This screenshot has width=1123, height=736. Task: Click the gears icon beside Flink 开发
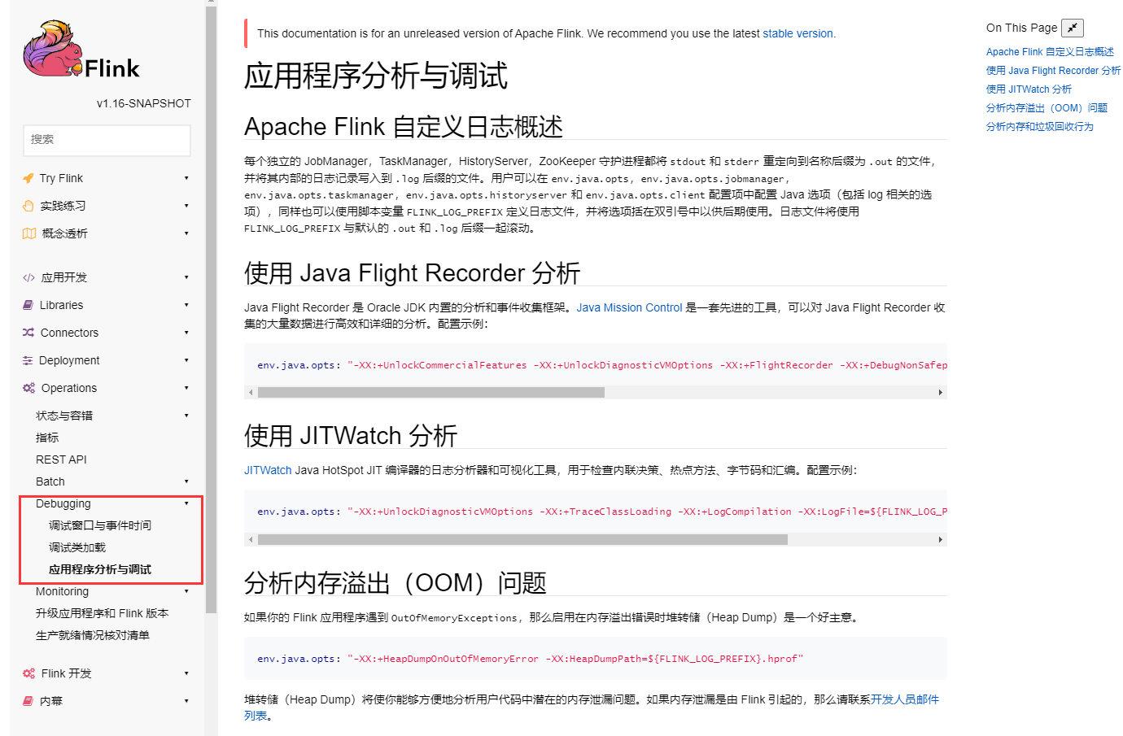(29, 673)
